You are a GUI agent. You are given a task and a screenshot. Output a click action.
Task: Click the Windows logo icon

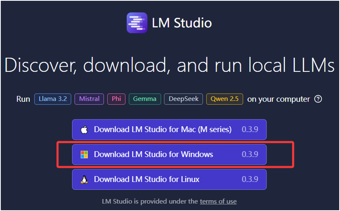tap(84, 155)
